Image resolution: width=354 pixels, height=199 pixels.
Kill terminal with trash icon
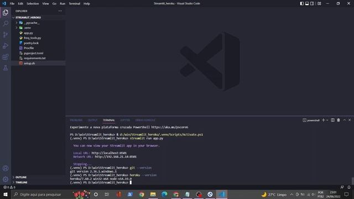coord(339,120)
